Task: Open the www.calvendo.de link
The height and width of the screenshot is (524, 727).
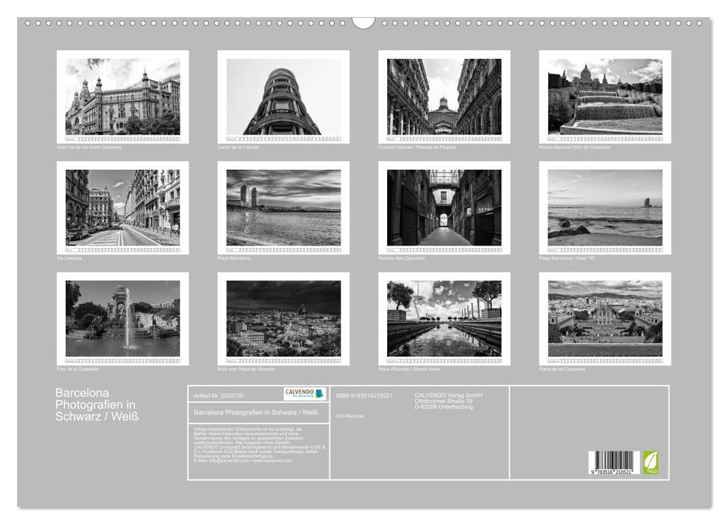Action: click(x=272, y=462)
